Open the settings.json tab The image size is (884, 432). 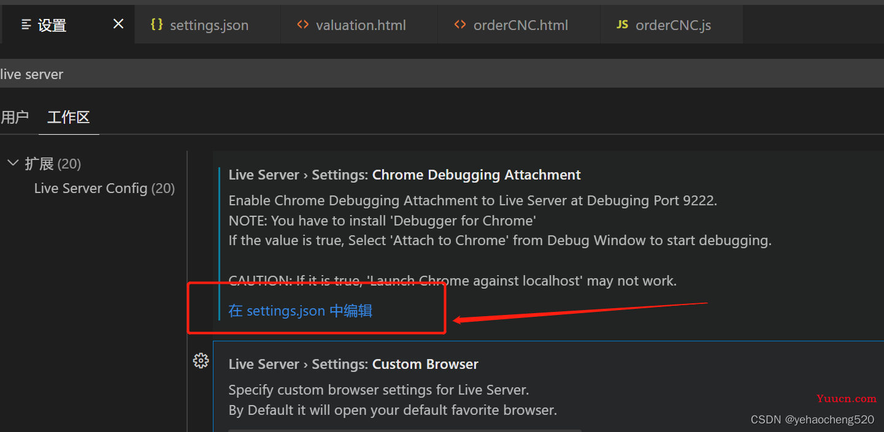[208, 25]
